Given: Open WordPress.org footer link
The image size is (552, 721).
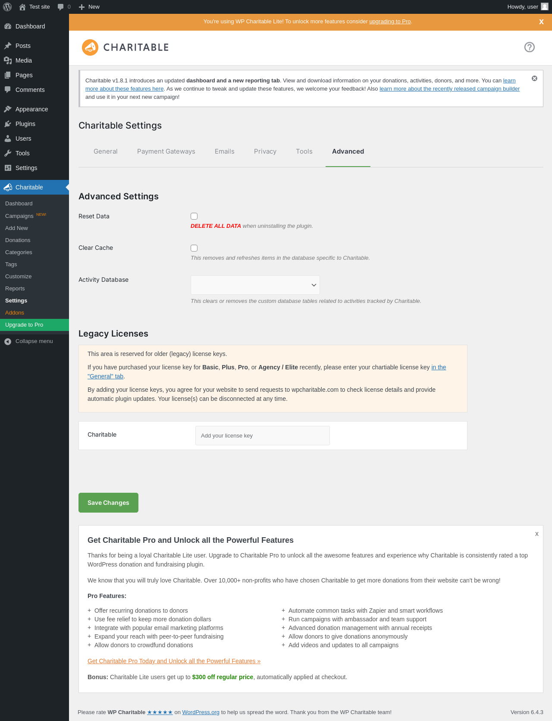Looking at the screenshot, I should [201, 712].
